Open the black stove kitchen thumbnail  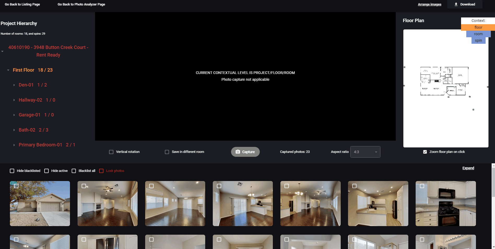pyautogui.click(x=446, y=204)
